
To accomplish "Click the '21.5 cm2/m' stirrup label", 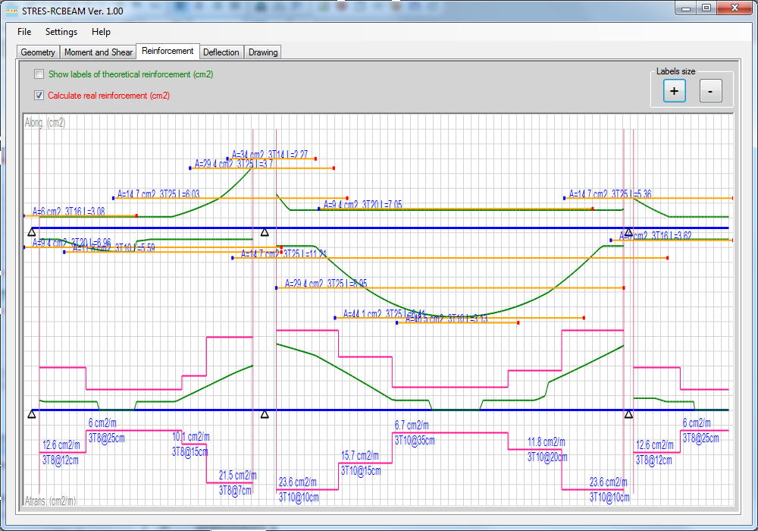I will click(237, 475).
